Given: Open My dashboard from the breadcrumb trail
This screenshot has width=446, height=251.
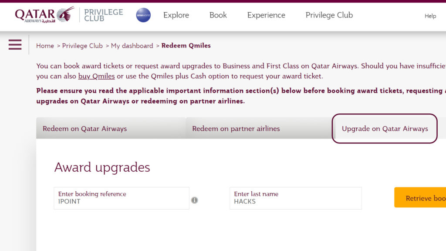Looking at the screenshot, I should (132, 45).
